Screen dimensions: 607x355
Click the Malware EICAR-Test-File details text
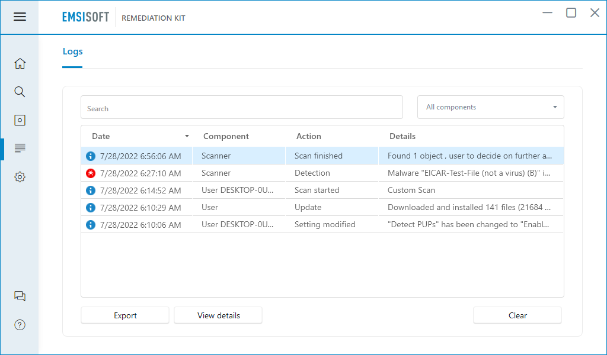(x=469, y=173)
